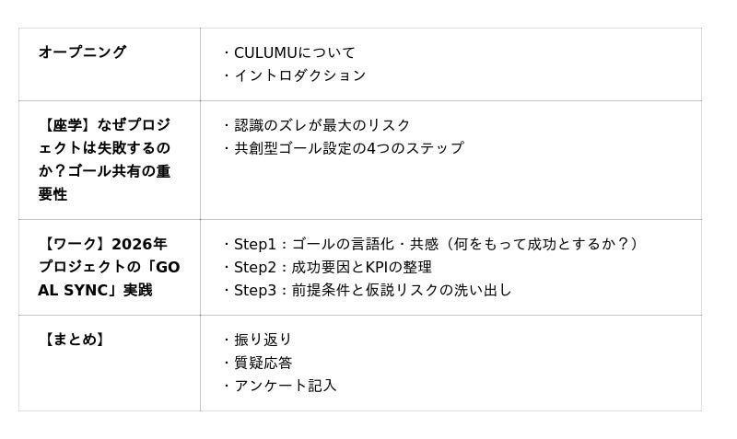This screenshot has height=439, width=737.
Task: Click the イントロダクション bullet line
Action: [x=299, y=75]
